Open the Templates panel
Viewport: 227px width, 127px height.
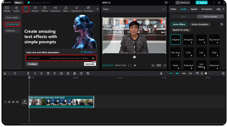88,9
